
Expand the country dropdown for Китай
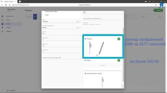click(x=80, y=28)
